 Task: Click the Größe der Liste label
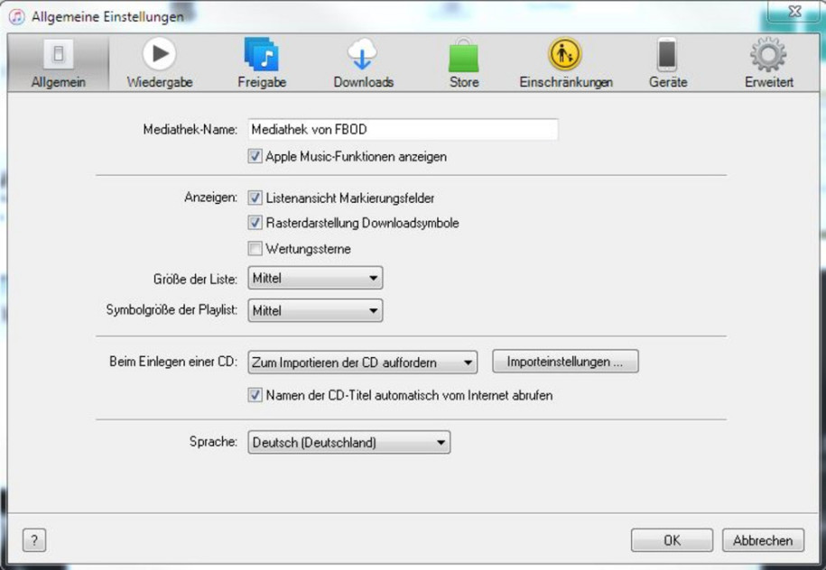[x=195, y=279]
